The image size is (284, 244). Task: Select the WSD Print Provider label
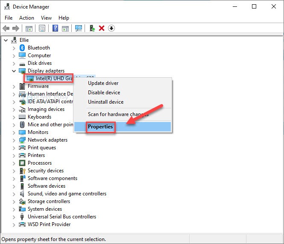(49, 224)
